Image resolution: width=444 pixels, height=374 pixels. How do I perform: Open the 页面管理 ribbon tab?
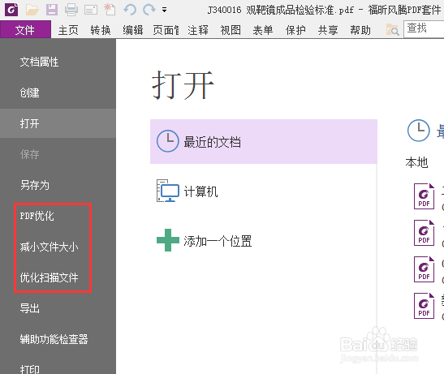pyautogui.click(x=166, y=30)
